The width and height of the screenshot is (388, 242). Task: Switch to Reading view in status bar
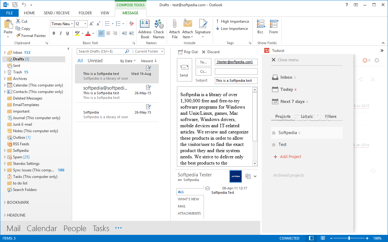coord(323,238)
